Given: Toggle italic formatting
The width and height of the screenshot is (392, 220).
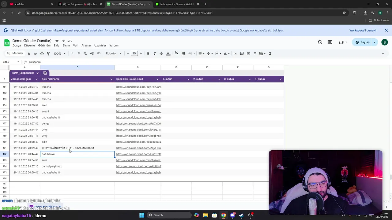Looking at the screenshot, I should point(155,53).
